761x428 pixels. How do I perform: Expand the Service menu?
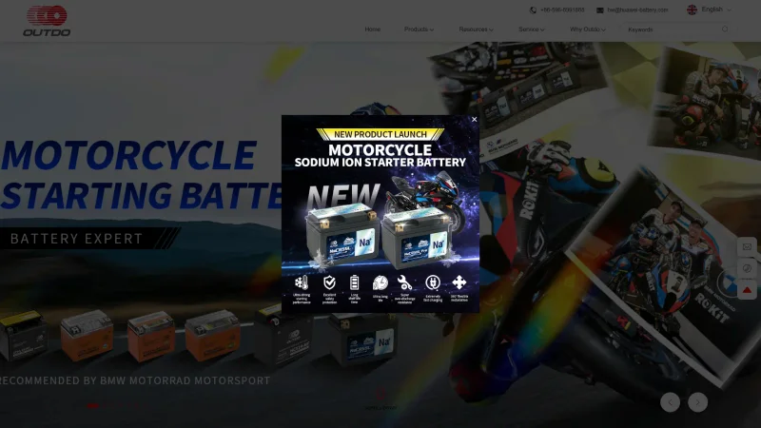pos(532,29)
